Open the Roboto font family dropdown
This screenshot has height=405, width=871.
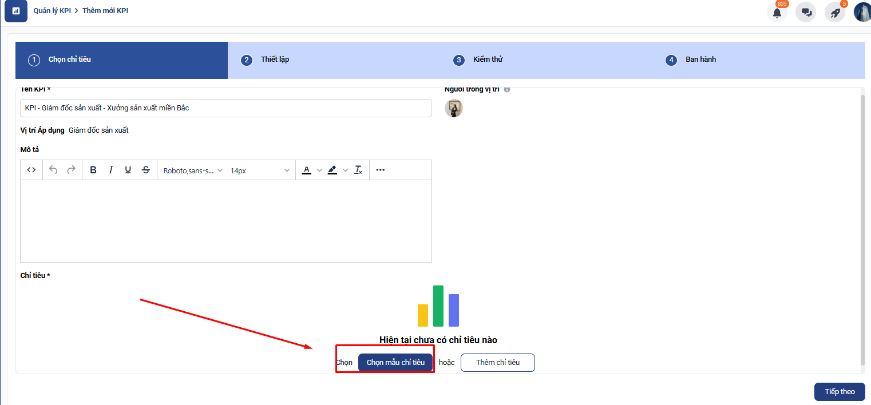pyautogui.click(x=193, y=170)
